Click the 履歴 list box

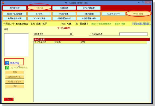(16, 45)
